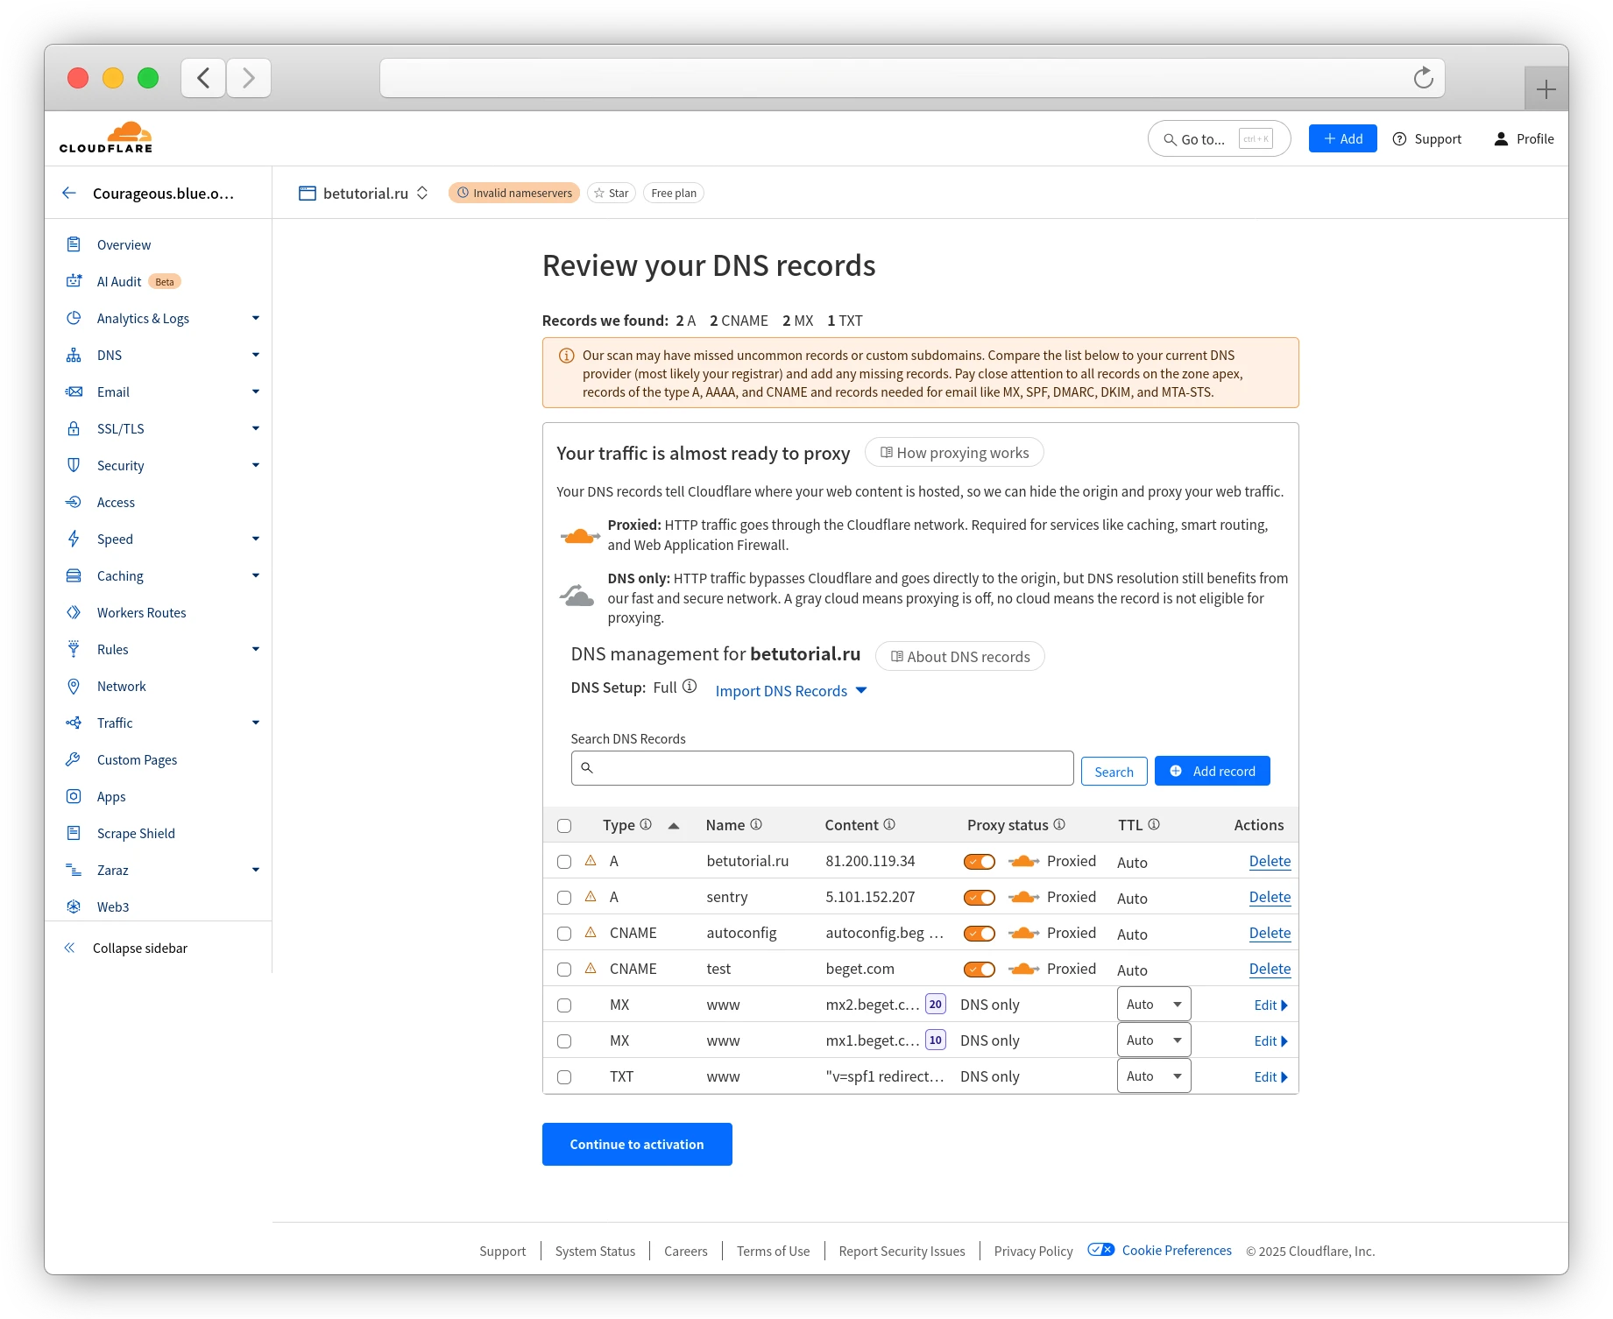Open the DNS section in sidebar
This screenshot has height=1319, width=1613.
(109, 355)
